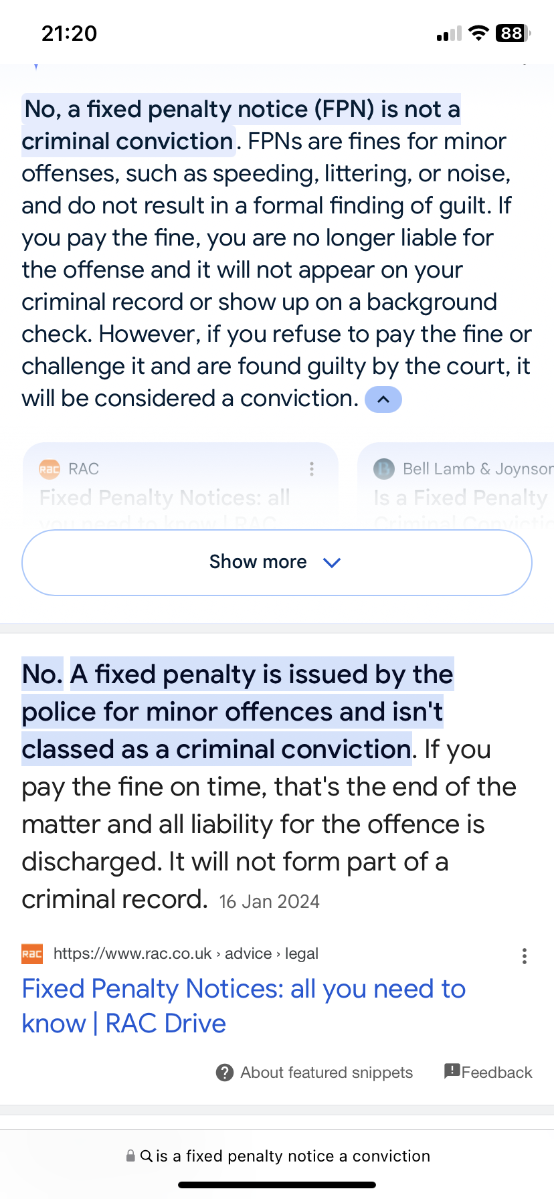Viewport: 554px width, 1199px height.
Task: Open the Fixed Penalty Notices RAC Drive link
Action: coord(244,1006)
